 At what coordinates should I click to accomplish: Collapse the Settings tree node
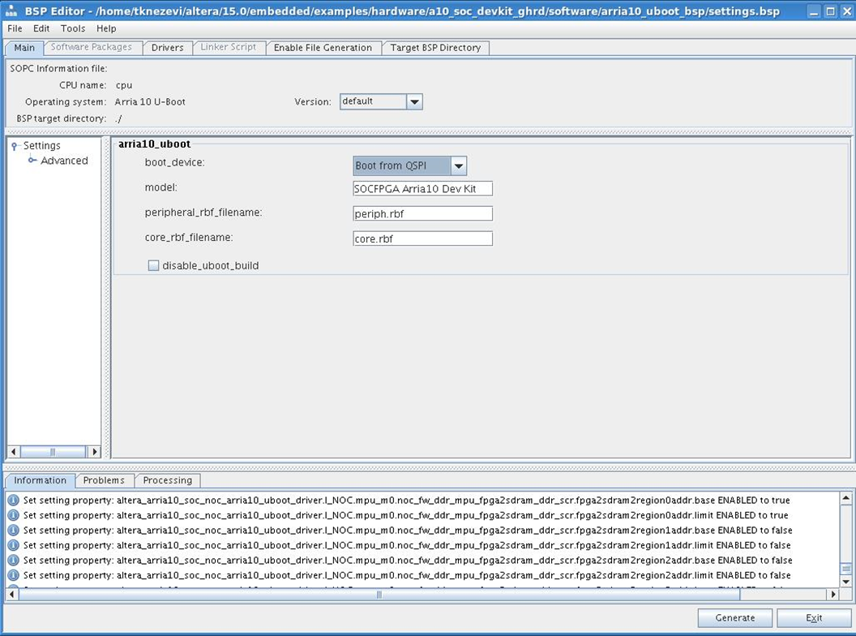tap(15, 146)
